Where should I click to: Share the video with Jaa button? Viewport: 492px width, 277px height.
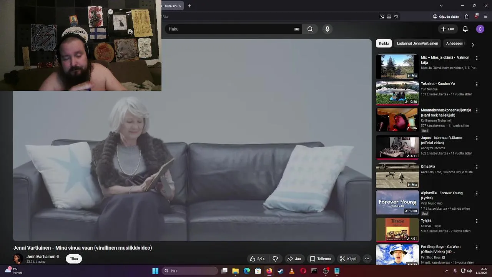coord(294,259)
